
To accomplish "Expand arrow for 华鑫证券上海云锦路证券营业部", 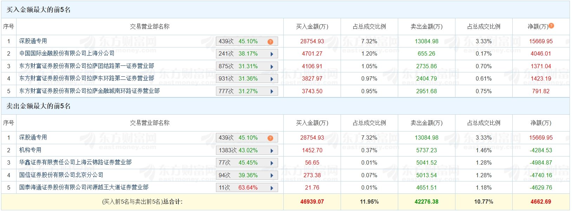I will (272, 163).
